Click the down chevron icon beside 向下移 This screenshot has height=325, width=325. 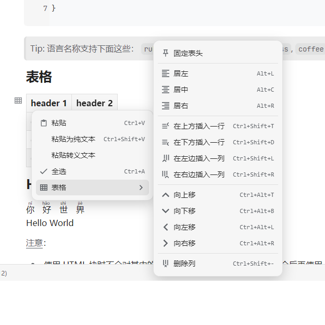(x=166, y=211)
